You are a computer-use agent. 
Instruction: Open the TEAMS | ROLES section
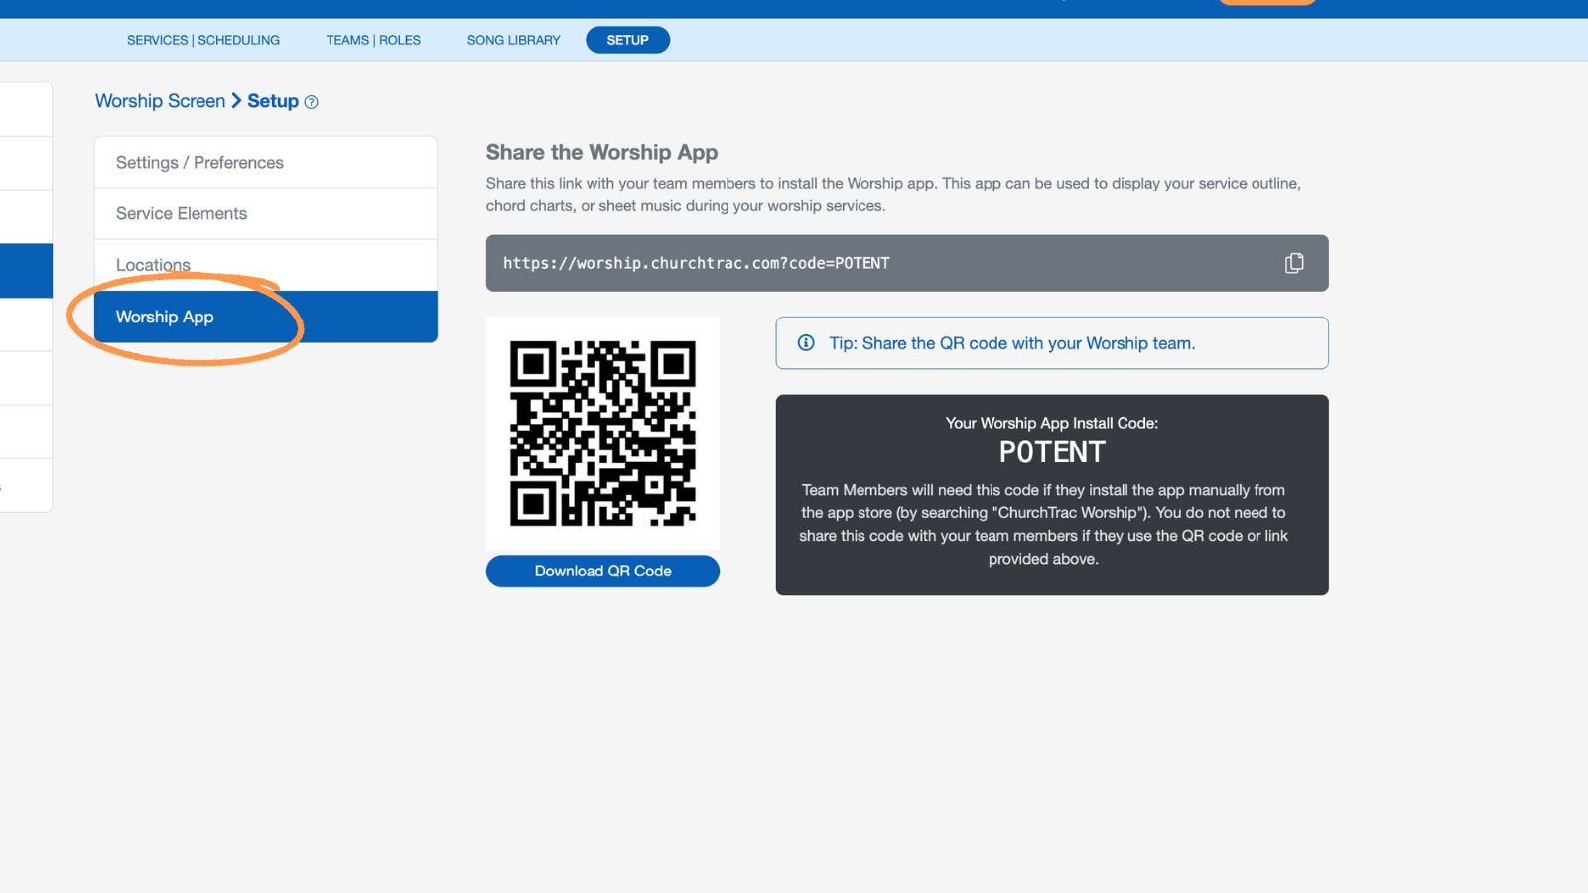click(372, 40)
